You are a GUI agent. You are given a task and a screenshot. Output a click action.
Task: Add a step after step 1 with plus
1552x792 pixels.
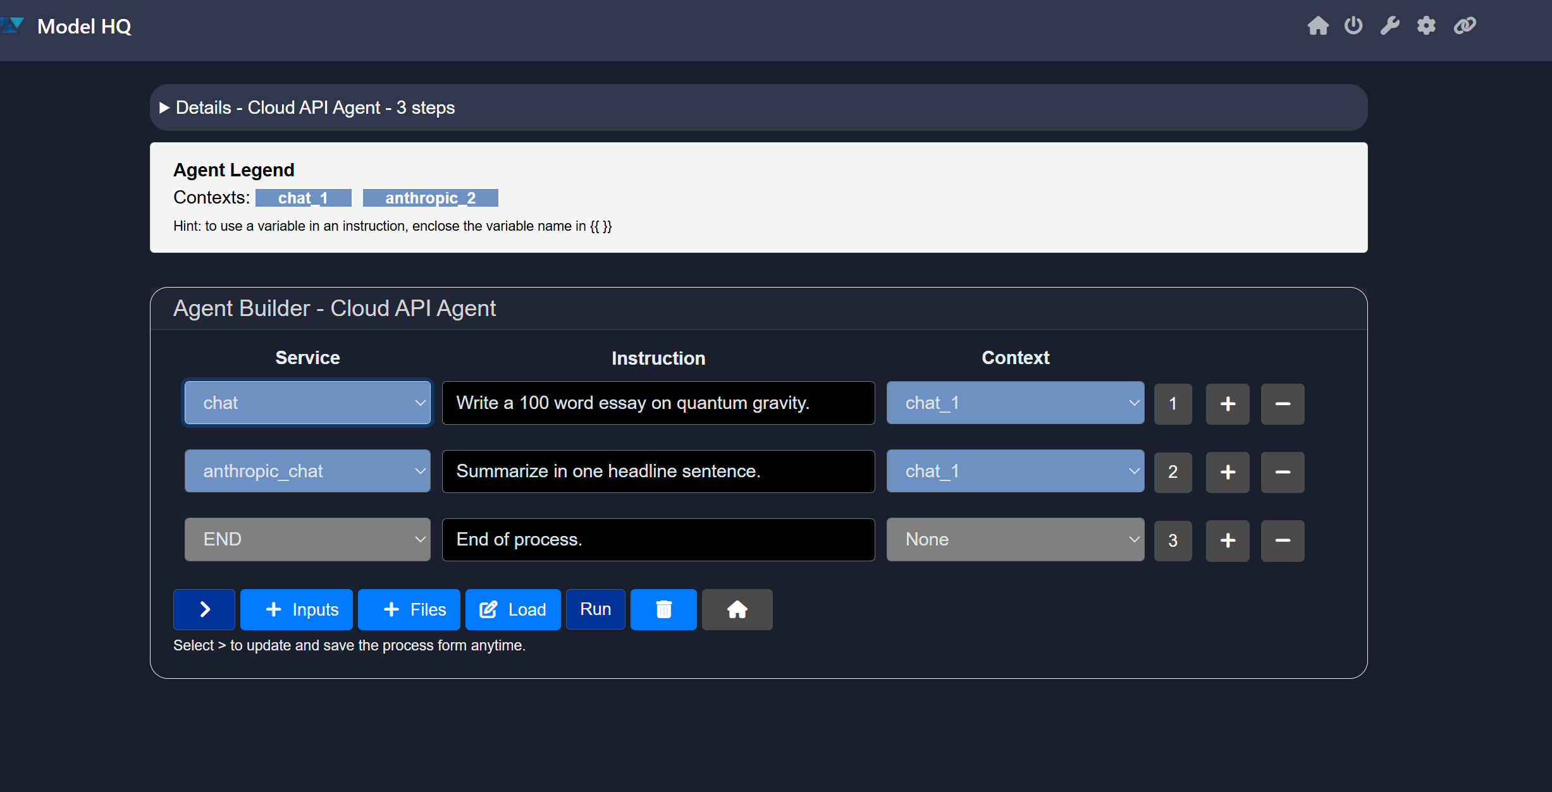tap(1228, 404)
